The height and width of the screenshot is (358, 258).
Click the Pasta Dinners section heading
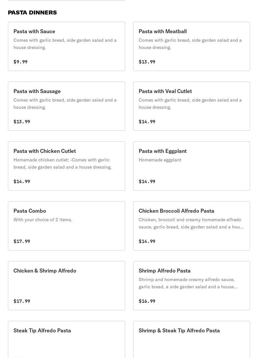pyautogui.click(x=33, y=12)
